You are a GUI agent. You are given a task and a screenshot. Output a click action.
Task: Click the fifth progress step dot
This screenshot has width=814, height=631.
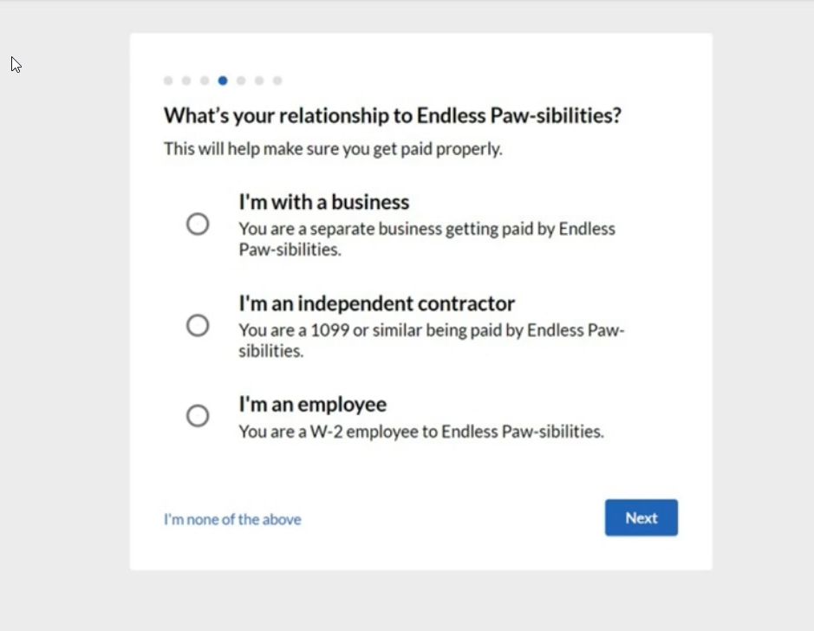[x=241, y=81]
